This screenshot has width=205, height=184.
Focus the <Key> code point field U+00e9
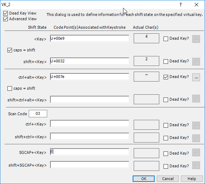tap(90, 38)
